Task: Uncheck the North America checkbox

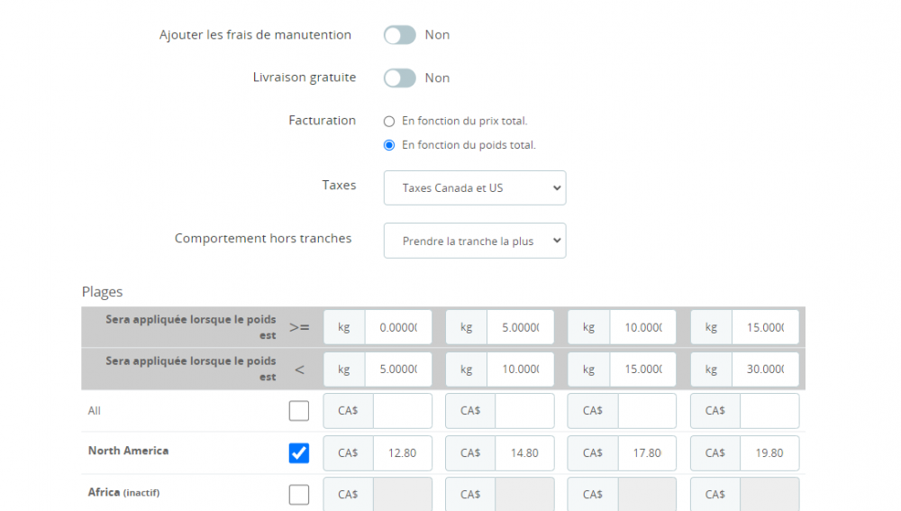Action: (x=299, y=453)
